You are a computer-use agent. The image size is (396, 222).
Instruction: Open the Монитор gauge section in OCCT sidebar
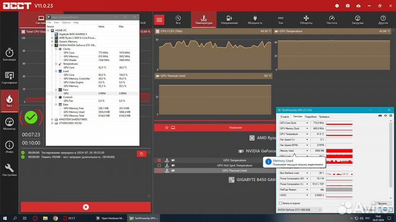point(9,124)
